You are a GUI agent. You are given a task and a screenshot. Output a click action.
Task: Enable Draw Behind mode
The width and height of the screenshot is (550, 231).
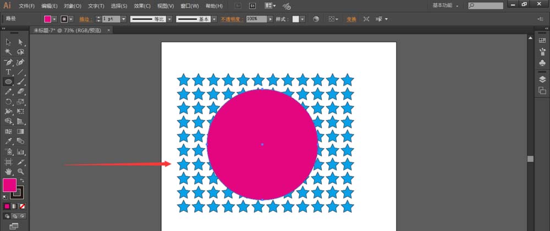15,216
